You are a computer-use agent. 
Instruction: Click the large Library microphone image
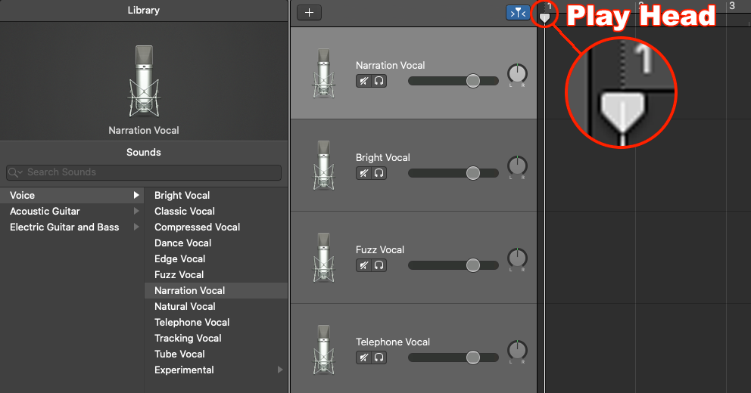[144, 81]
